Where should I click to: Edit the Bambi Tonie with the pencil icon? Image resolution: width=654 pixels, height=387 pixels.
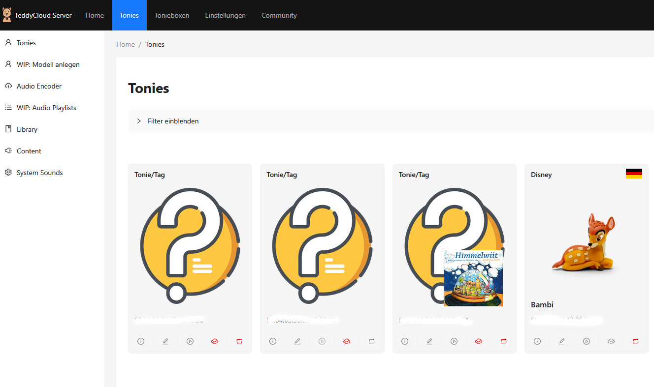[562, 341]
